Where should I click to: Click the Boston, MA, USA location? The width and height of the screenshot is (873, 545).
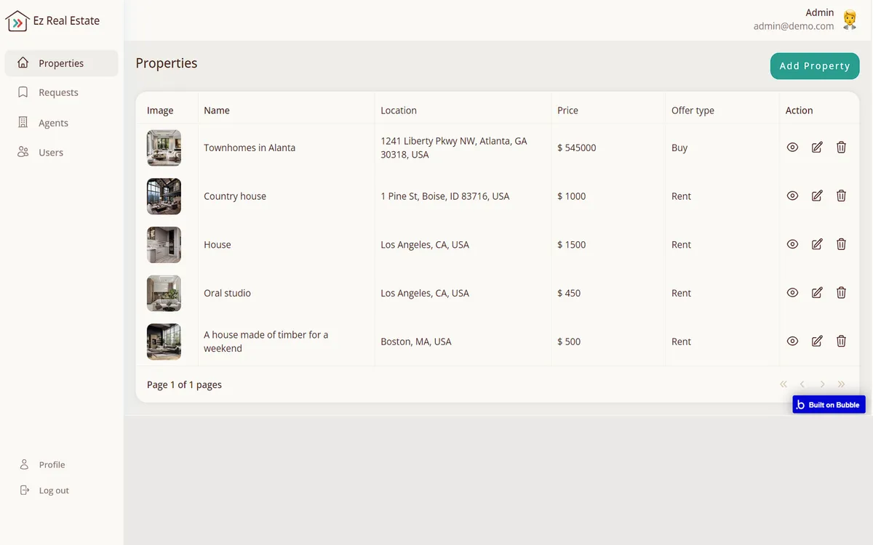click(416, 342)
